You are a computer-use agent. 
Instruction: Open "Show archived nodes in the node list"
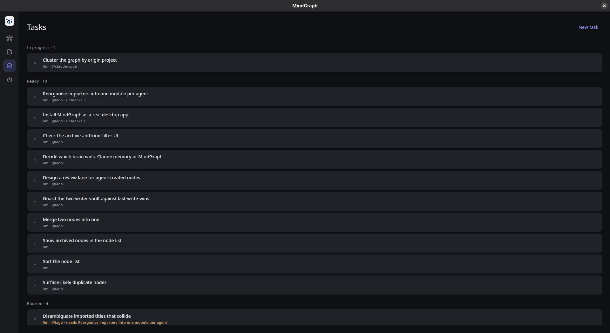click(82, 241)
